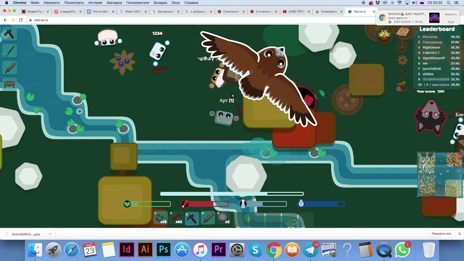Open Launchpad from the dock

pos(53,250)
